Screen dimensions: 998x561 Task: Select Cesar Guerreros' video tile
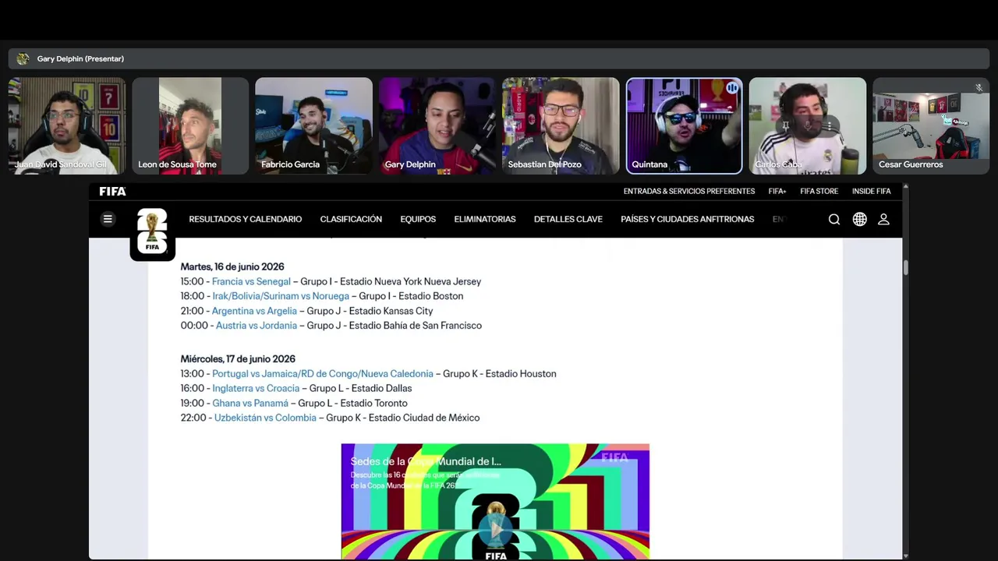(931, 125)
